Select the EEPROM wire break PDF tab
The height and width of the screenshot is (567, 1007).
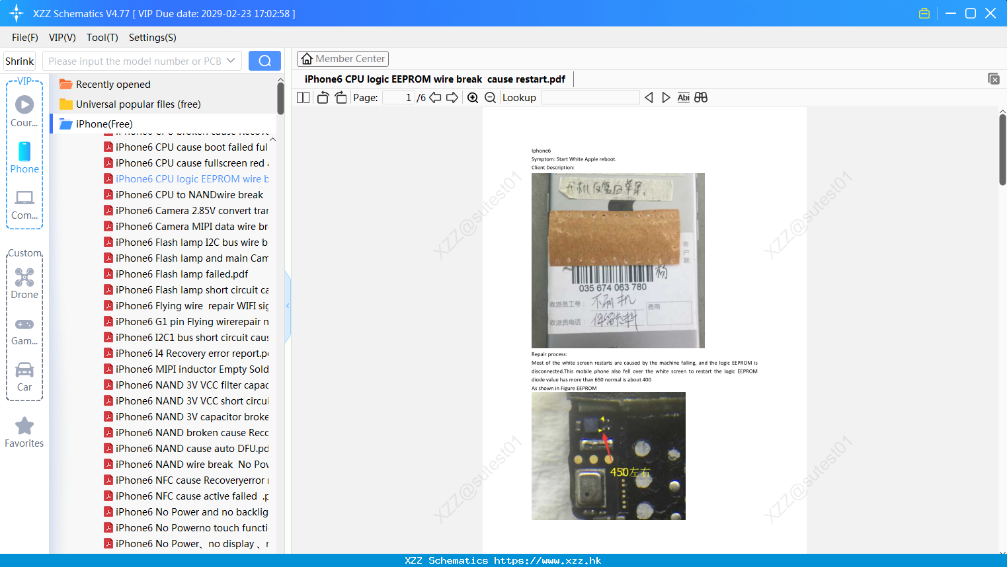435,79
